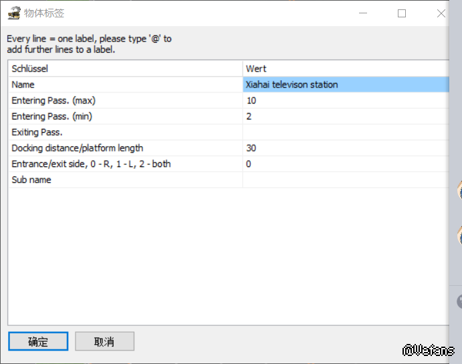Click the empty Sub name value cell
Image resolution: width=462 pixels, height=364 pixels.
[x=346, y=180]
